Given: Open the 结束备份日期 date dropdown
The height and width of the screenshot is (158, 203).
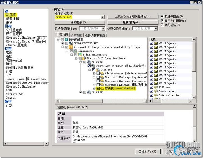Looking at the screenshot, I should [156, 29].
